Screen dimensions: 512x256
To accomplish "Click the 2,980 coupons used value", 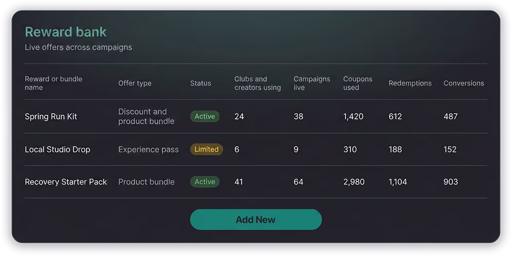I will (354, 182).
